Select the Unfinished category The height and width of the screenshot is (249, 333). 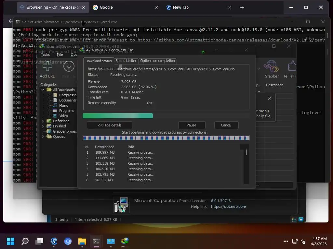(61, 121)
